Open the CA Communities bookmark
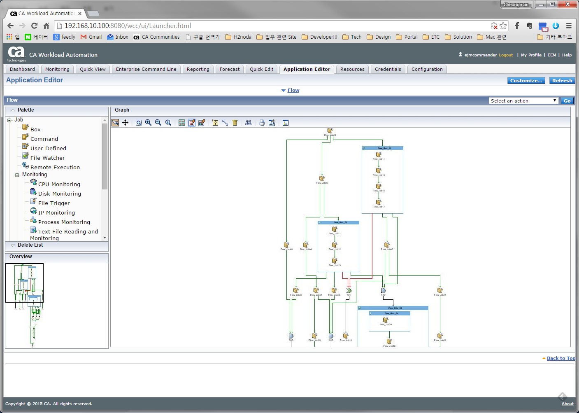 (x=156, y=37)
